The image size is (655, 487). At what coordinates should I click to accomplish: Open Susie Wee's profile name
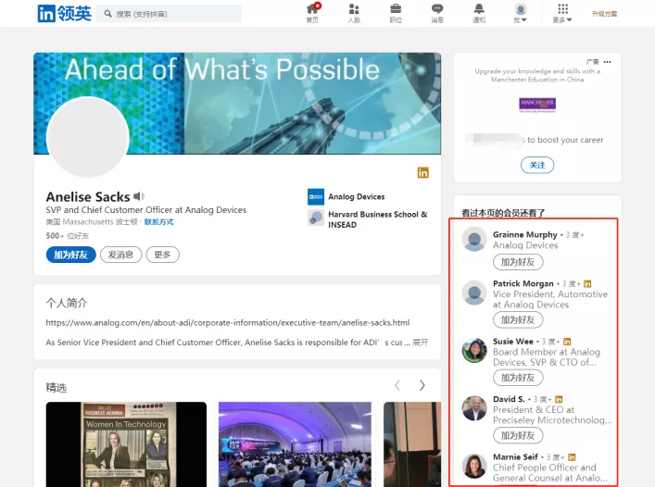[x=513, y=342]
